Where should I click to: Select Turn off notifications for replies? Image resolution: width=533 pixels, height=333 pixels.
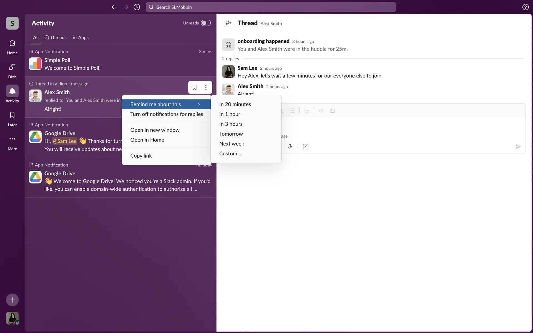coord(166,114)
